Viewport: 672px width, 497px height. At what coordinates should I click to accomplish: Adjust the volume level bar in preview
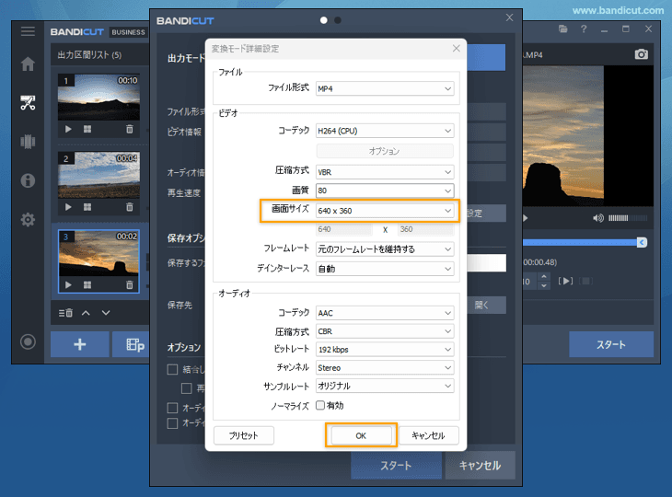[x=628, y=218]
